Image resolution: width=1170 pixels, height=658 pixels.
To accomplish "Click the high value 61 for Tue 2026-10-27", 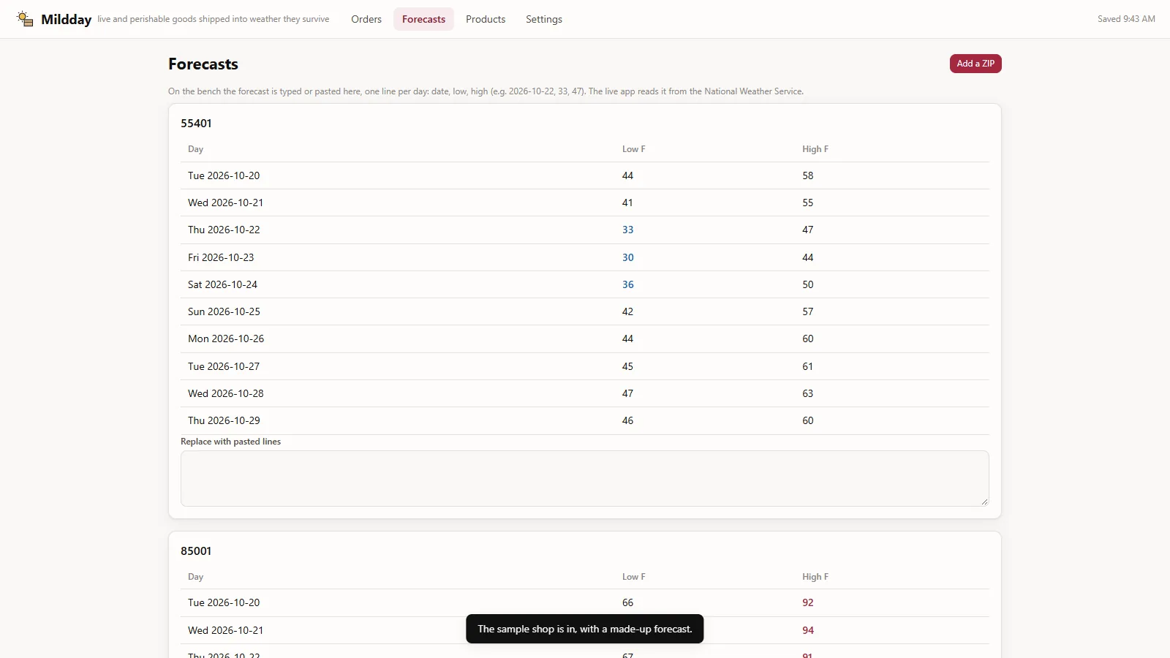I will click(x=807, y=366).
